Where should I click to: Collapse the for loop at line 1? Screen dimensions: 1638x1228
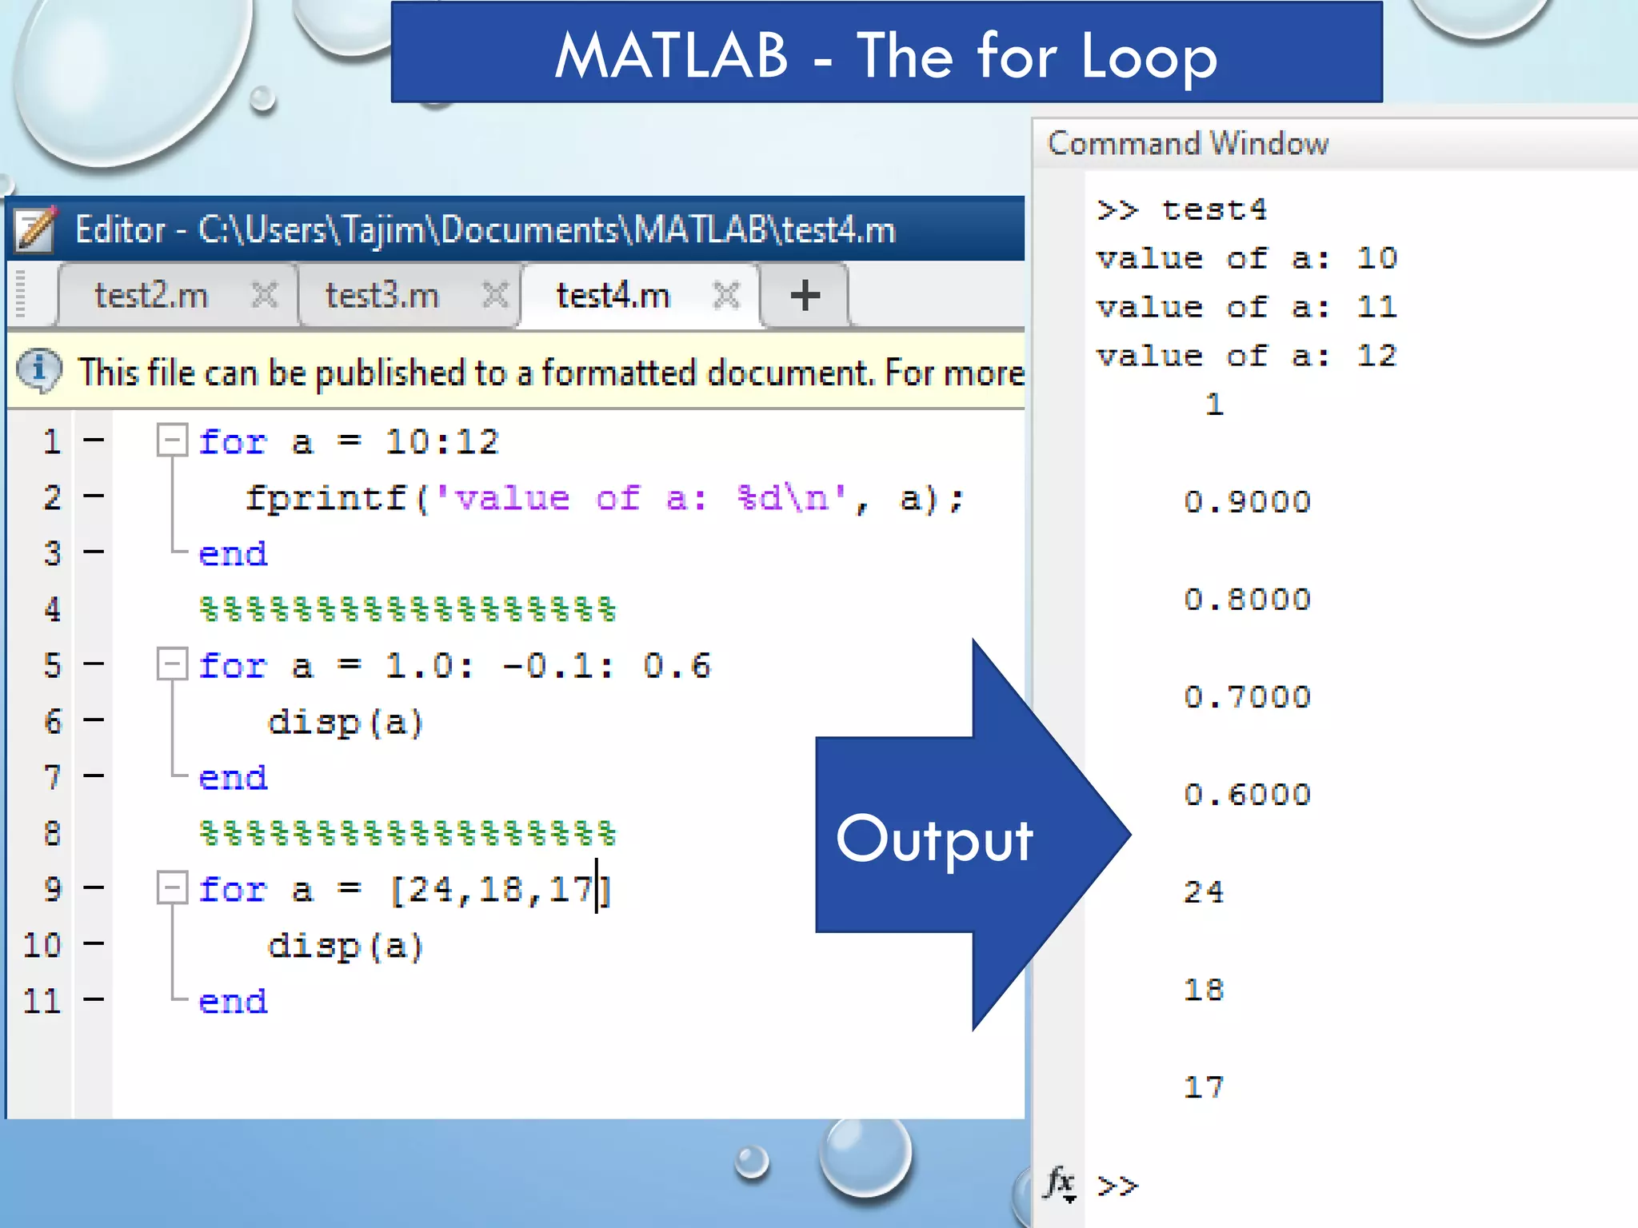[172, 440]
